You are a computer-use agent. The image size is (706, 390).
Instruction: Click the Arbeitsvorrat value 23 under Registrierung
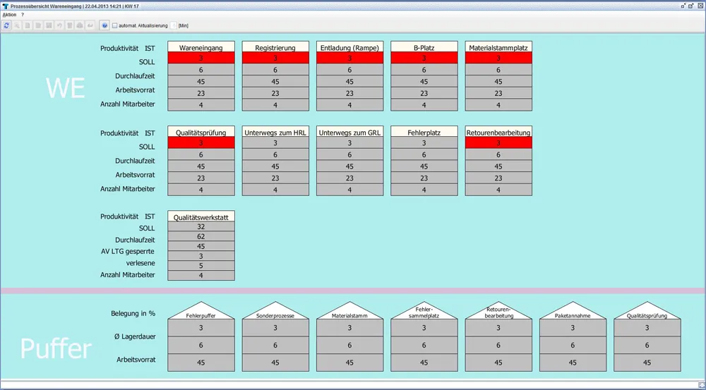275,93
